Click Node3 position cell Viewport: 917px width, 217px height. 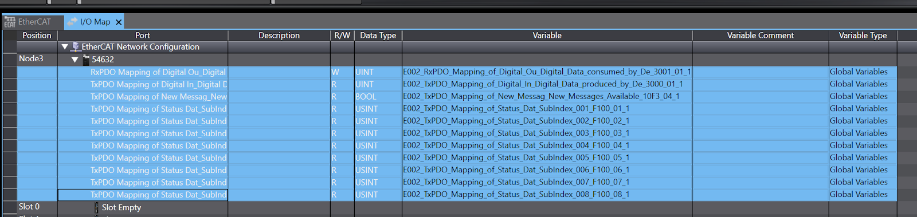pyautogui.click(x=37, y=59)
